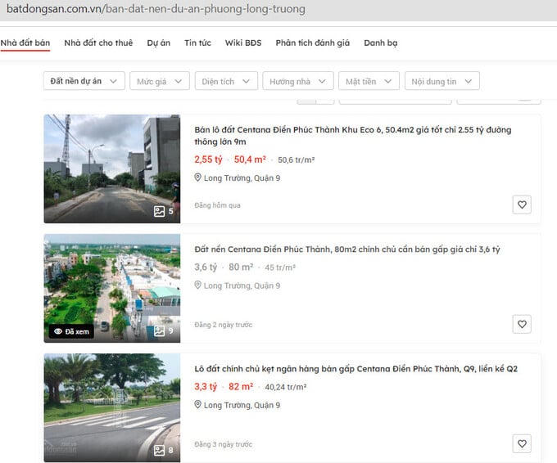Expand the Hướng nhà filter
Screen dimensions: 557x463
point(298,81)
